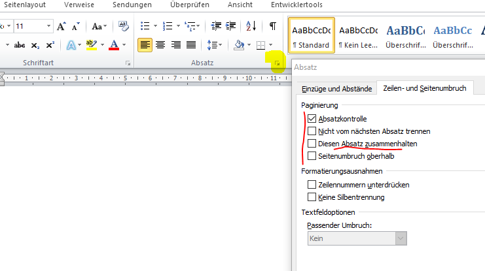This screenshot has height=271, width=485.
Task: Center the text
Action: [160, 45]
